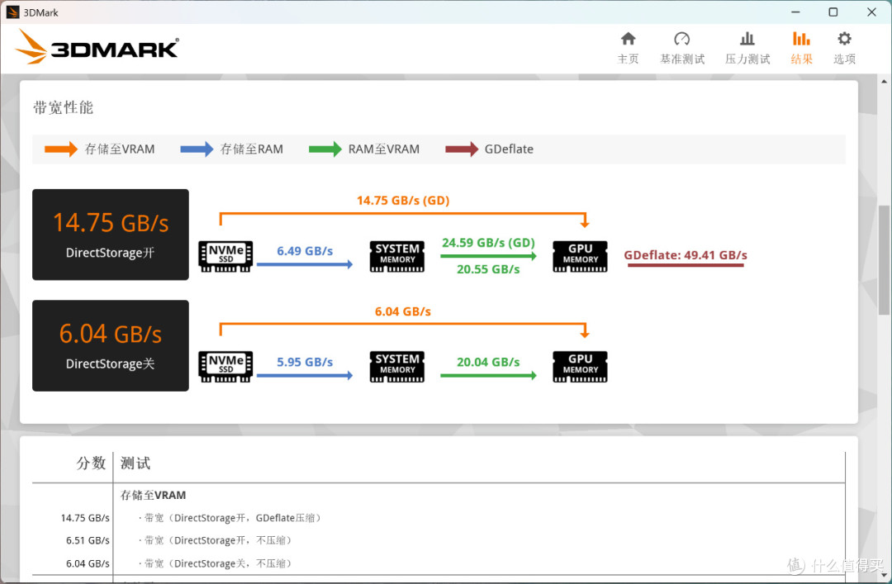Click the blue 存储至RAM legend arrow
Viewport: 892px width, 584px height.
(197, 150)
